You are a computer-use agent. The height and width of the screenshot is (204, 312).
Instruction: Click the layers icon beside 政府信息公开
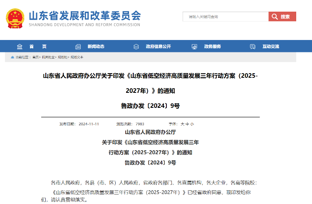136,47
